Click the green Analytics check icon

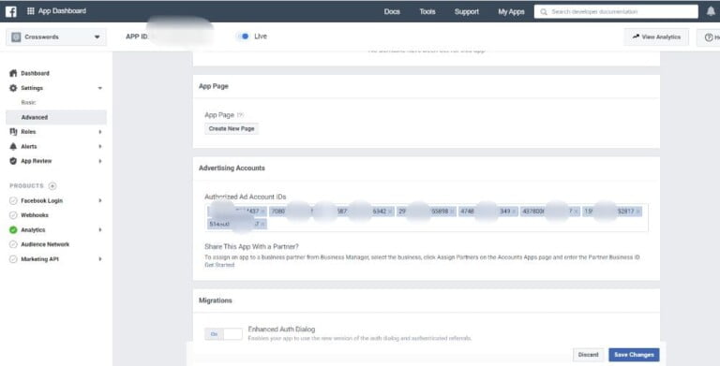tap(13, 229)
